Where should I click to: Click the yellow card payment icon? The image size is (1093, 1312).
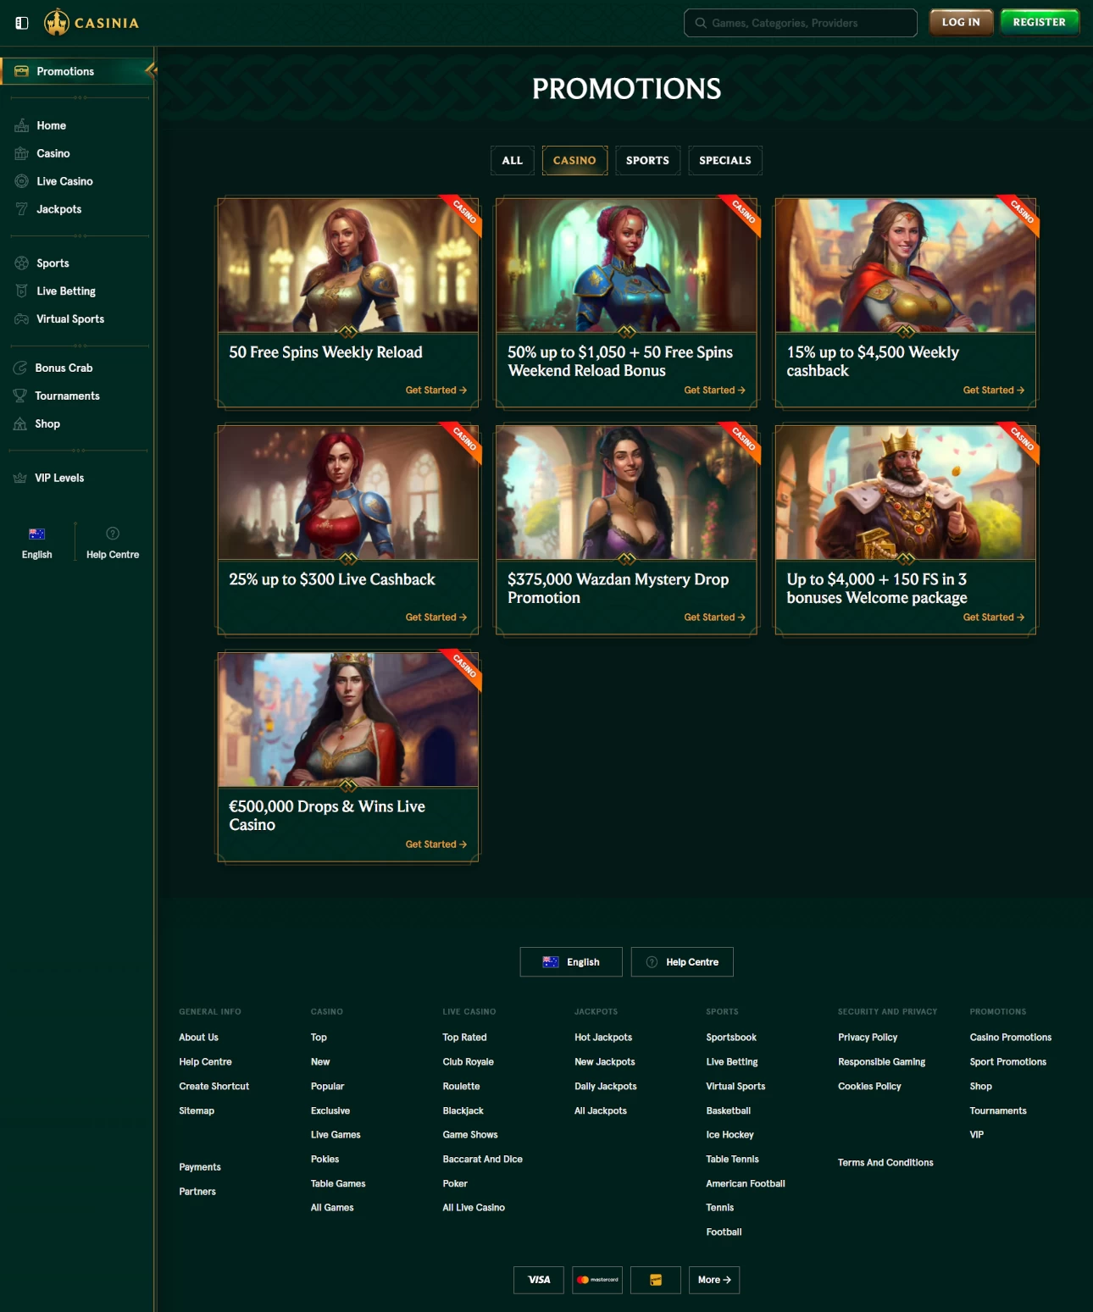(x=656, y=1280)
